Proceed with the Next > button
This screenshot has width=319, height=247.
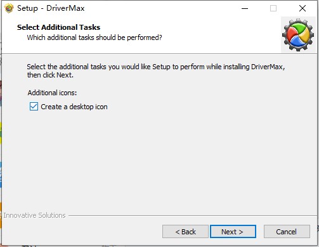(233, 232)
